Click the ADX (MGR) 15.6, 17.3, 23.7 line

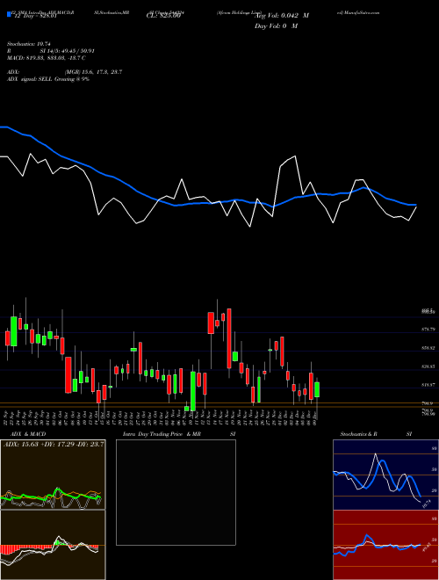[64, 72]
